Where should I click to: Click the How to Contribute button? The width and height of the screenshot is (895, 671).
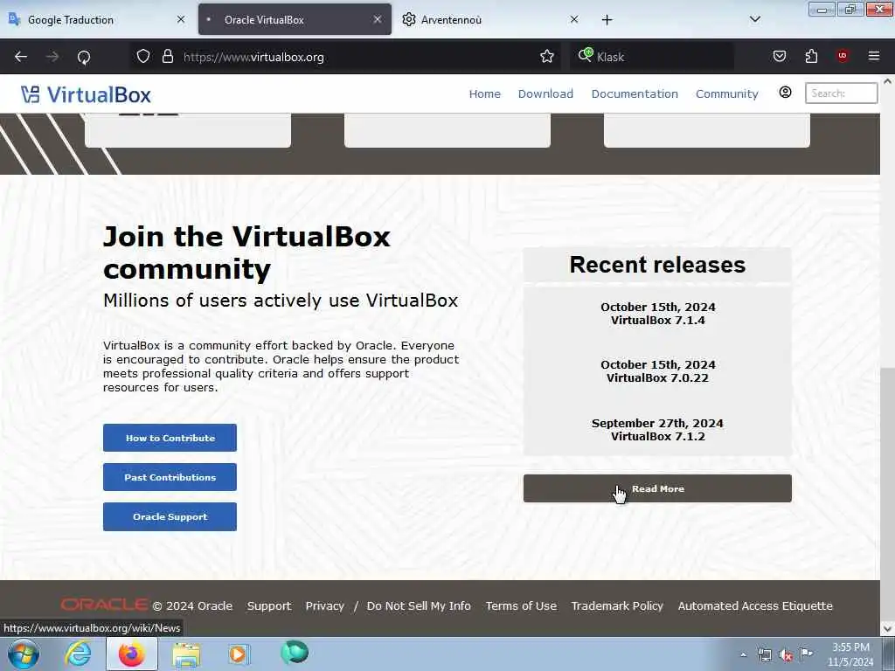170,438
